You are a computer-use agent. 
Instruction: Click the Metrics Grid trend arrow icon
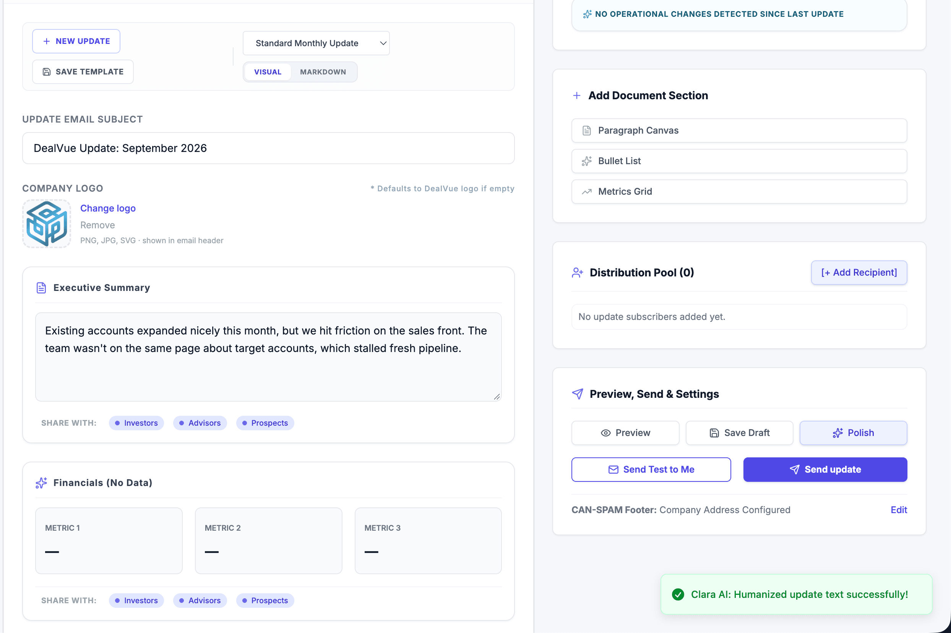(x=586, y=192)
